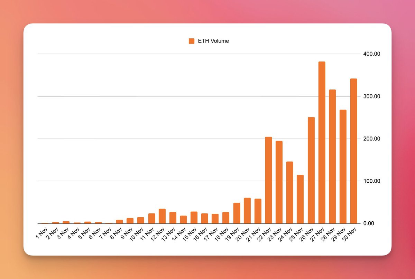Select the bar for 26 Nov
The image size is (415, 279).
coord(311,170)
